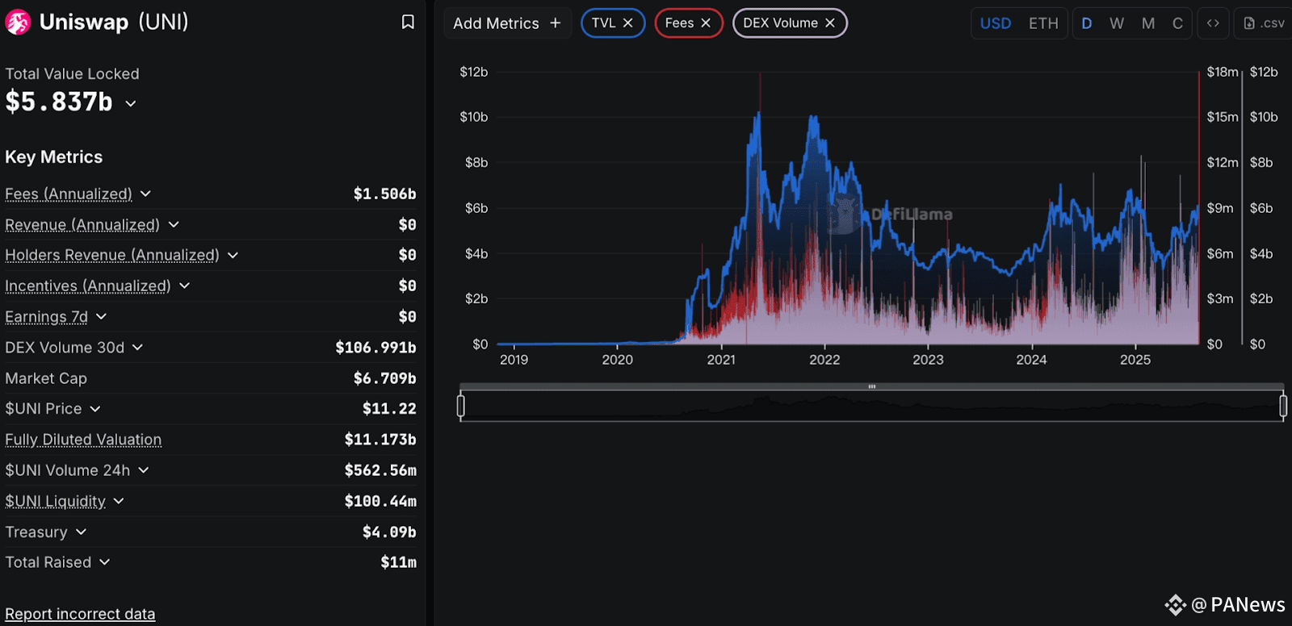
Task: Click the $UNI Price value $11.22
Action: pos(389,409)
